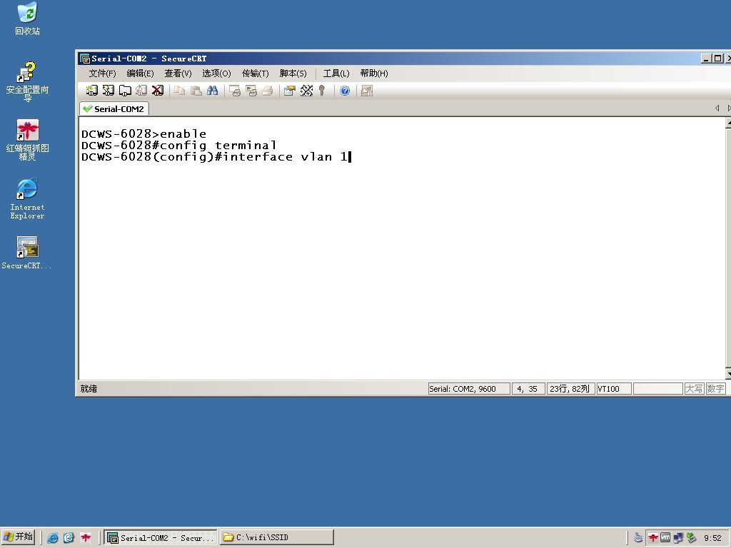The width and height of the screenshot is (731, 548).
Task: Click the VT100 status bar entry
Action: pyautogui.click(x=614, y=389)
